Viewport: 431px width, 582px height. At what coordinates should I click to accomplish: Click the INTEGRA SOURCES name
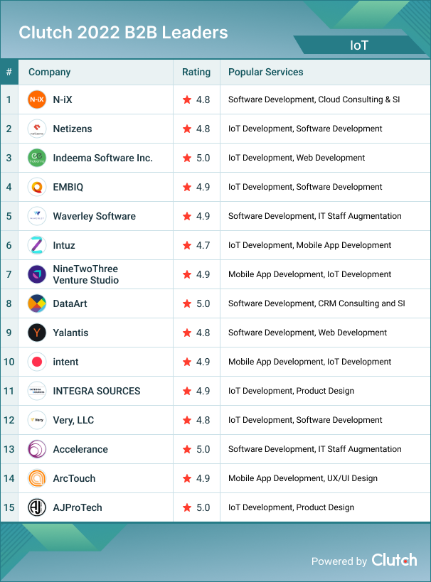click(97, 391)
